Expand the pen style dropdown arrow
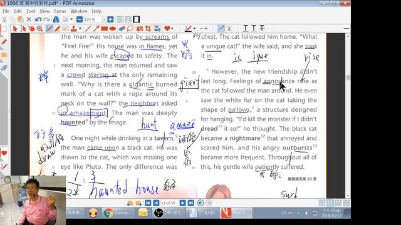This screenshot has height=225, width=401. pyautogui.click(x=194, y=29)
